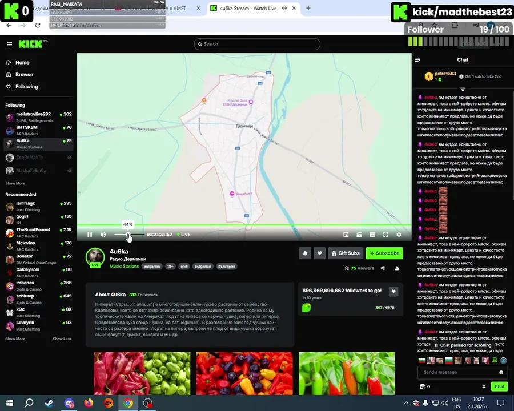Open offline ZenReMasTa channel
This screenshot has height=411, width=514.
tap(39, 157)
